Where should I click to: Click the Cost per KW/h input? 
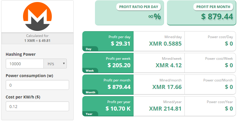tap(37, 106)
